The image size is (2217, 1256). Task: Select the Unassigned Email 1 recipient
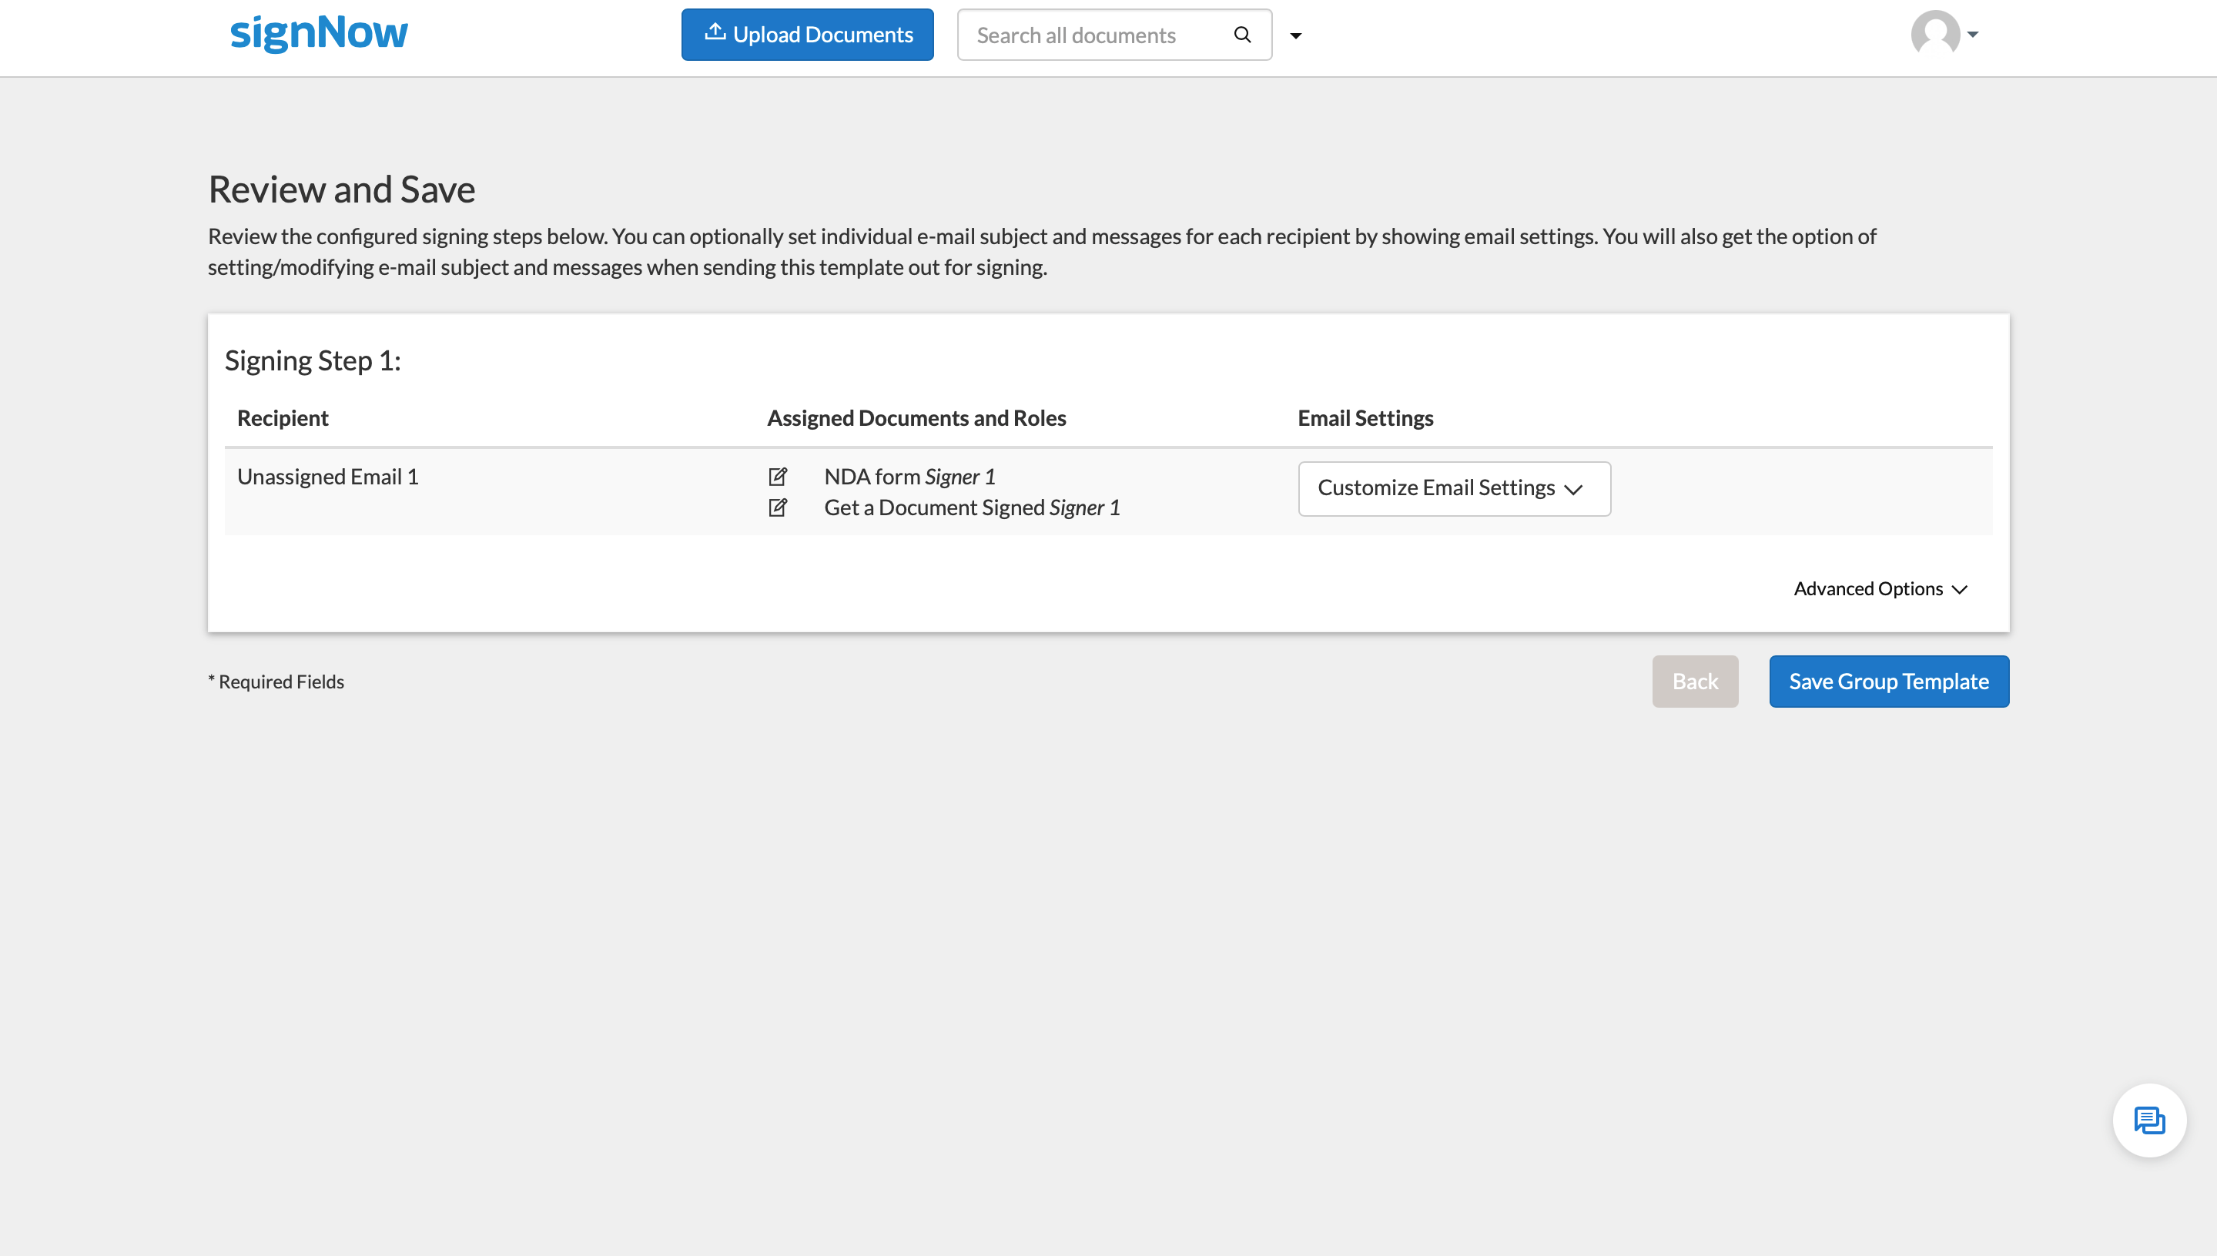click(328, 477)
